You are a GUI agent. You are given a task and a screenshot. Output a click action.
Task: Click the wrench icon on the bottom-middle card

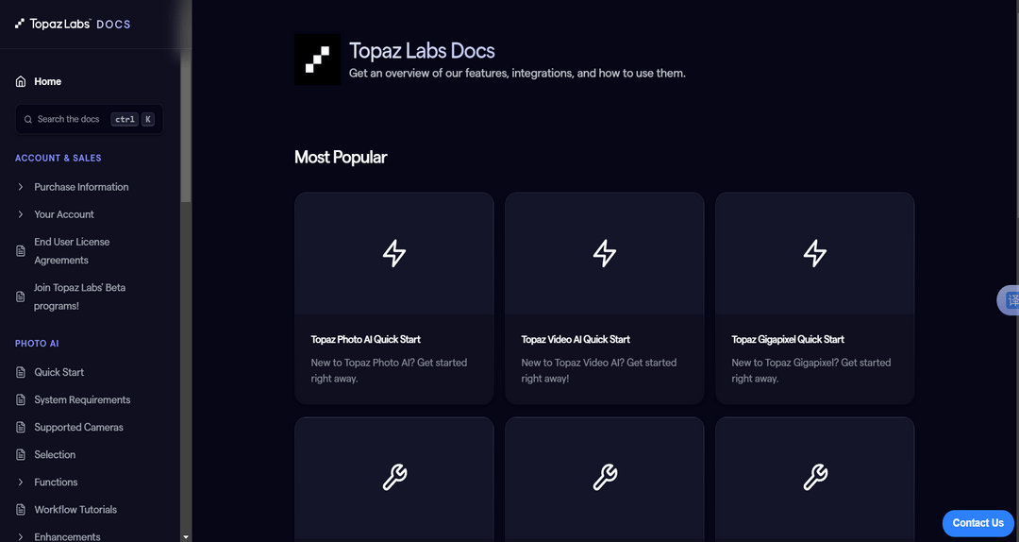pos(605,478)
